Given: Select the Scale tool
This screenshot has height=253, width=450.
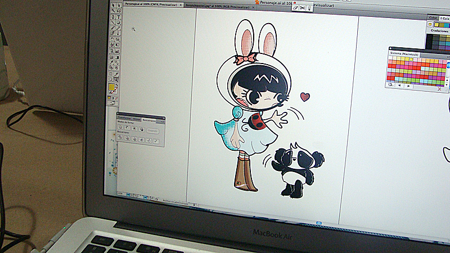Looking at the screenshot, I should click(118, 39).
